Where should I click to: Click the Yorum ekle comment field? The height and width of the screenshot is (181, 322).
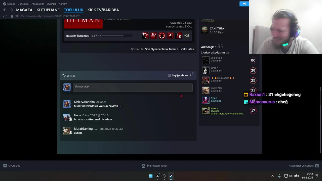pyautogui.click(x=133, y=87)
